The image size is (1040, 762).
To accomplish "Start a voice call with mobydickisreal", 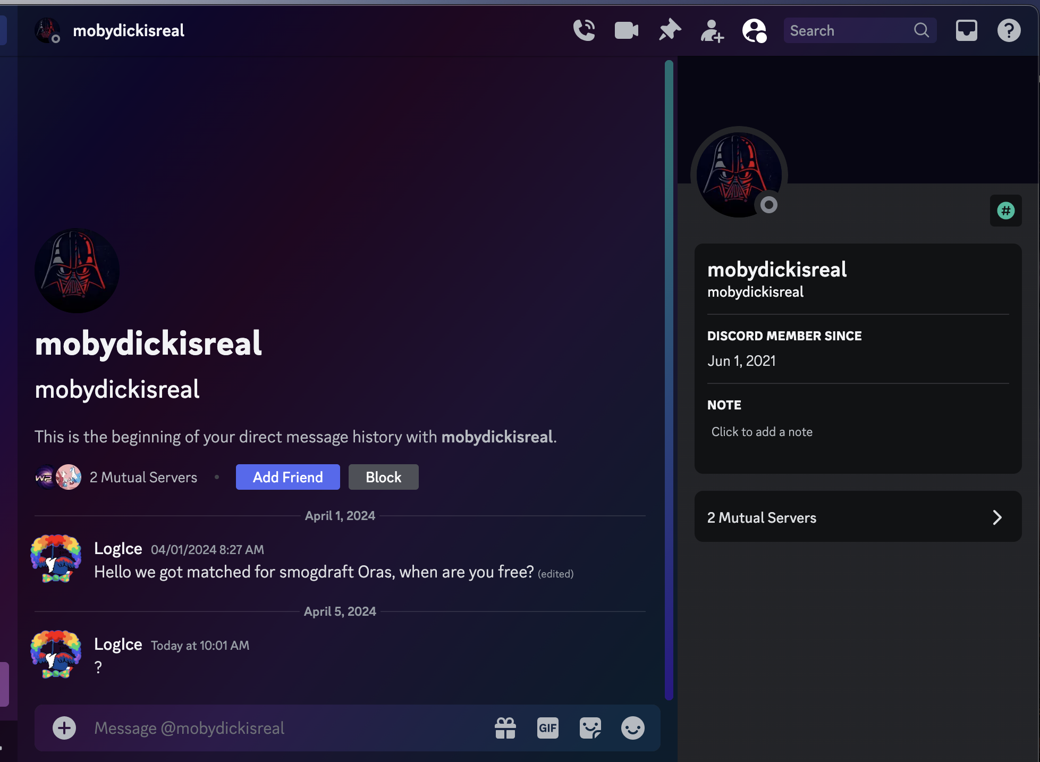I will pos(584,30).
